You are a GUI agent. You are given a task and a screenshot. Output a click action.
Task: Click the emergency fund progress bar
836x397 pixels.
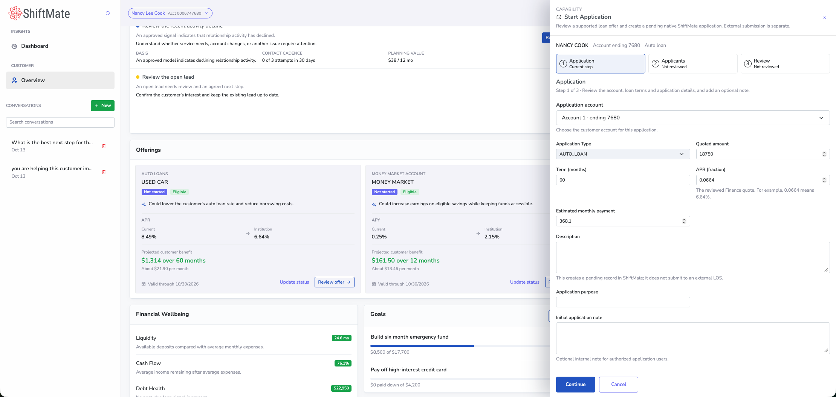click(x=460, y=346)
